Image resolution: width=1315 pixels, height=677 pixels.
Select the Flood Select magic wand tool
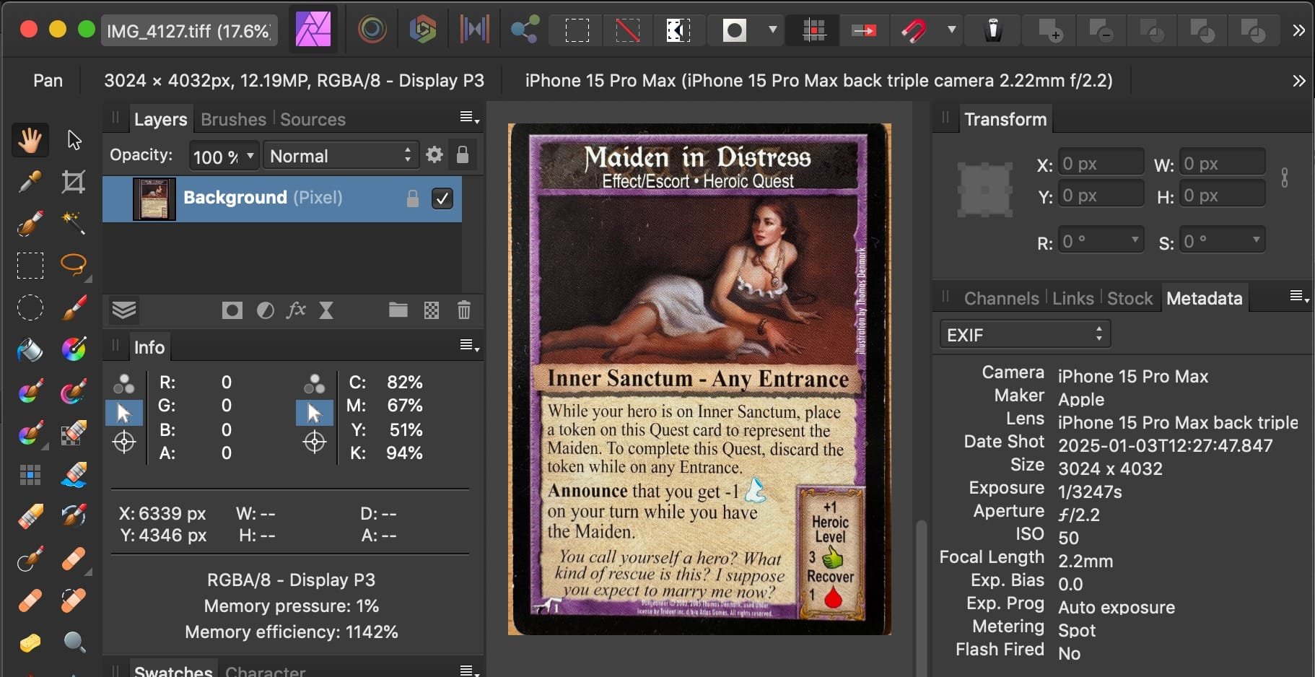(x=74, y=224)
